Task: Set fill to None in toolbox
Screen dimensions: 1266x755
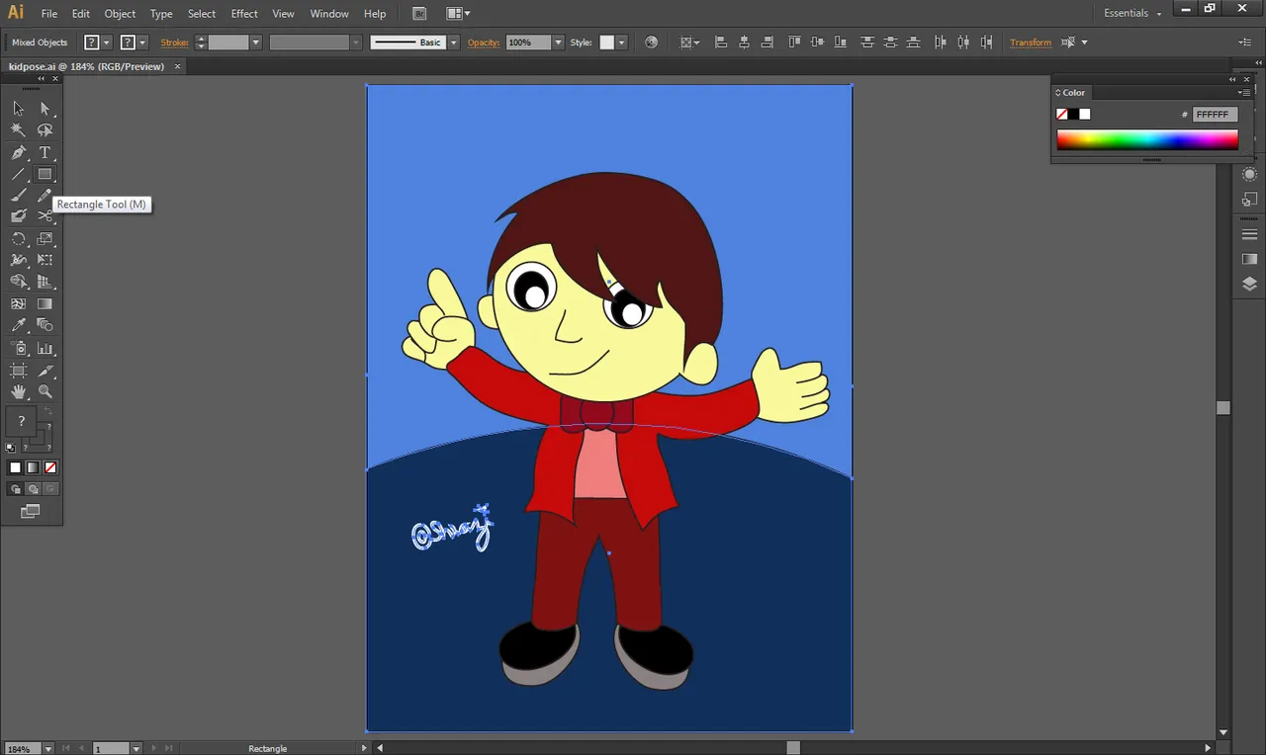Action: 50,467
